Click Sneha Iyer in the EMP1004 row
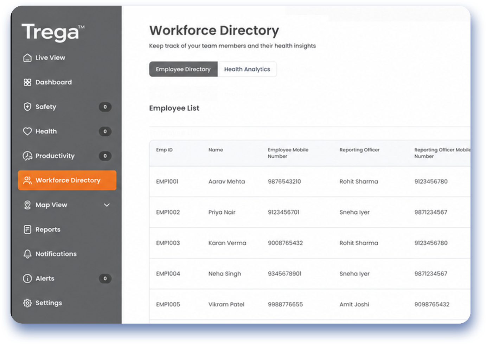486x344 pixels. click(x=354, y=274)
